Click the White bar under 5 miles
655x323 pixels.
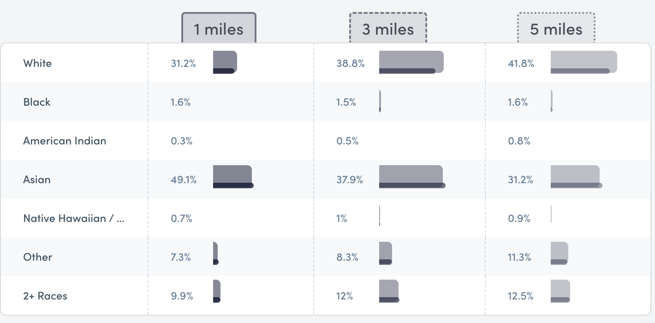[584, 62]
